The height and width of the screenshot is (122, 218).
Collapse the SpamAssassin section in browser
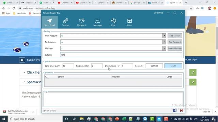(24, 82)
